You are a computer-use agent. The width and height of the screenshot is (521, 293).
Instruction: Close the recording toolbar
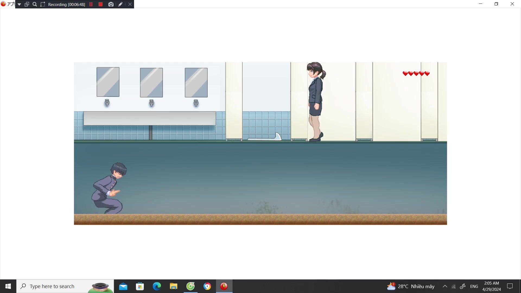(x=130, y=4)
